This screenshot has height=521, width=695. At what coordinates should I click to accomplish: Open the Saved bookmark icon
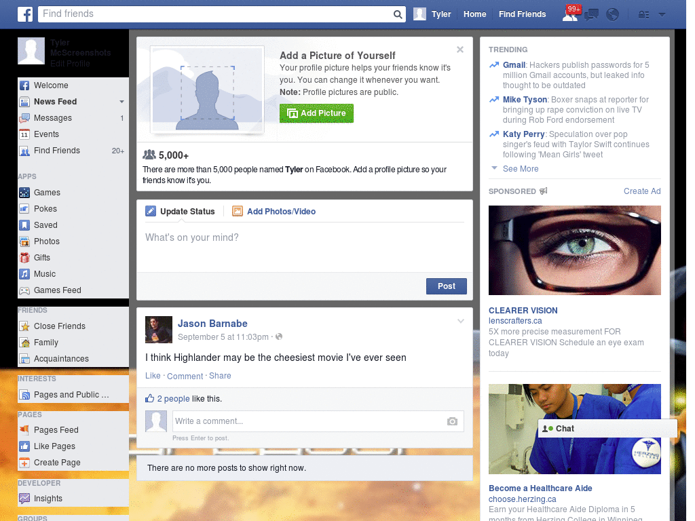[x=24, y=225]
